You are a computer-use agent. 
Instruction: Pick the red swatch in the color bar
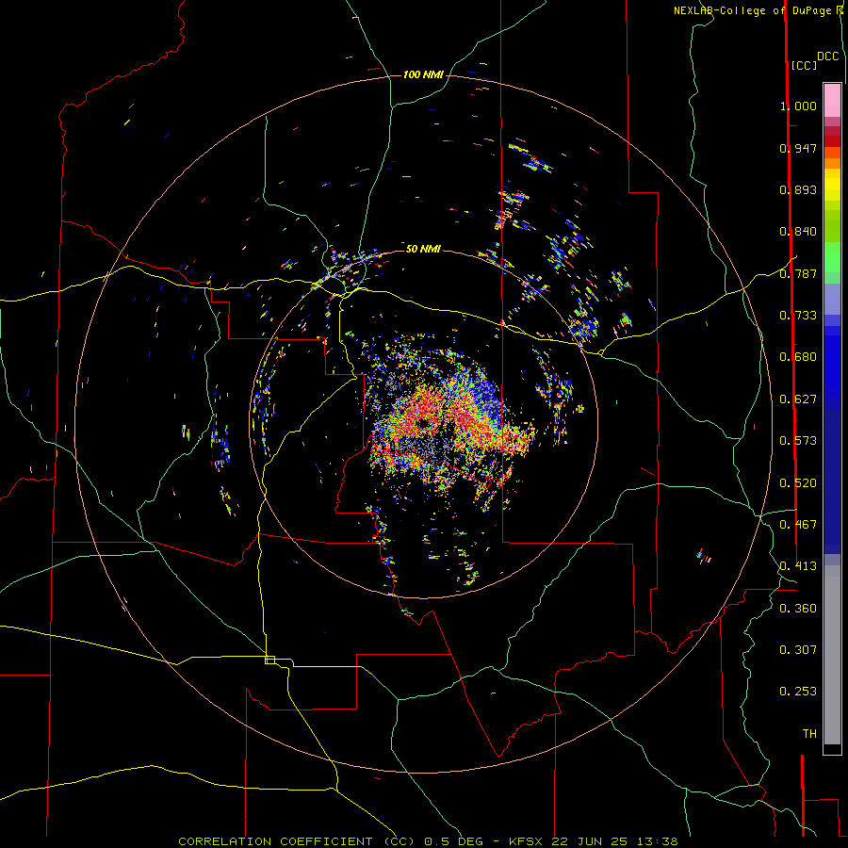pos(832,141)
